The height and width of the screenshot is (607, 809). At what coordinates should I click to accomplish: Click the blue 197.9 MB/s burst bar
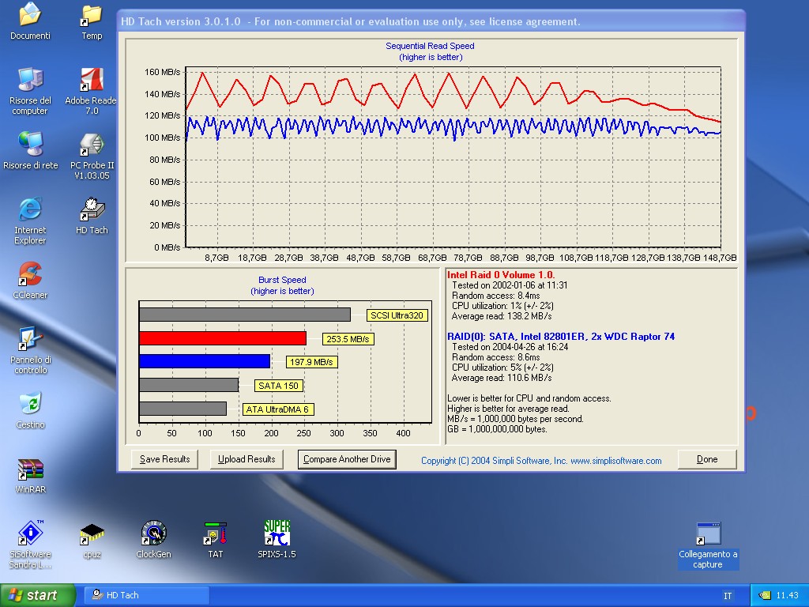click(205, 361)
